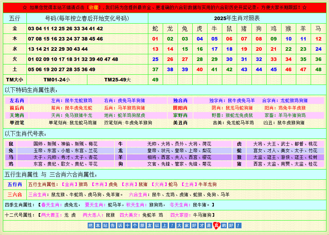
Task: Click the TM25-49大 cell
Action: click(x=118, y=80)
